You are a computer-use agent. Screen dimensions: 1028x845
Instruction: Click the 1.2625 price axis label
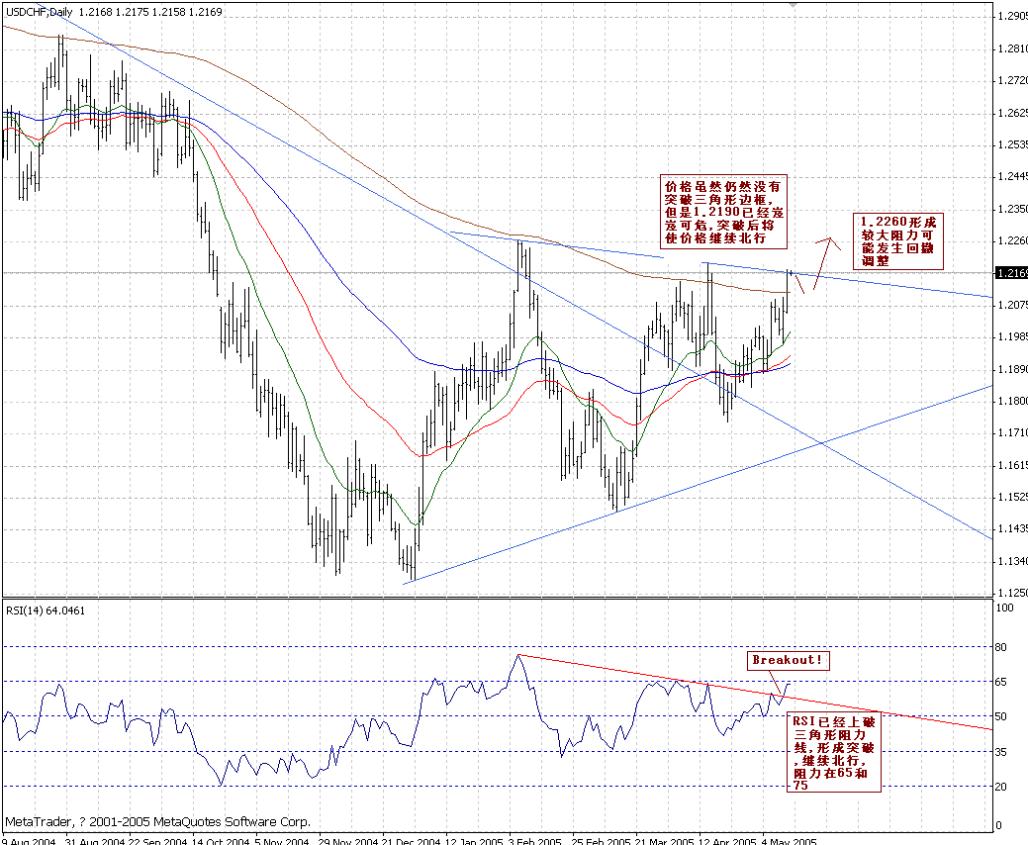pos(1012,113)
